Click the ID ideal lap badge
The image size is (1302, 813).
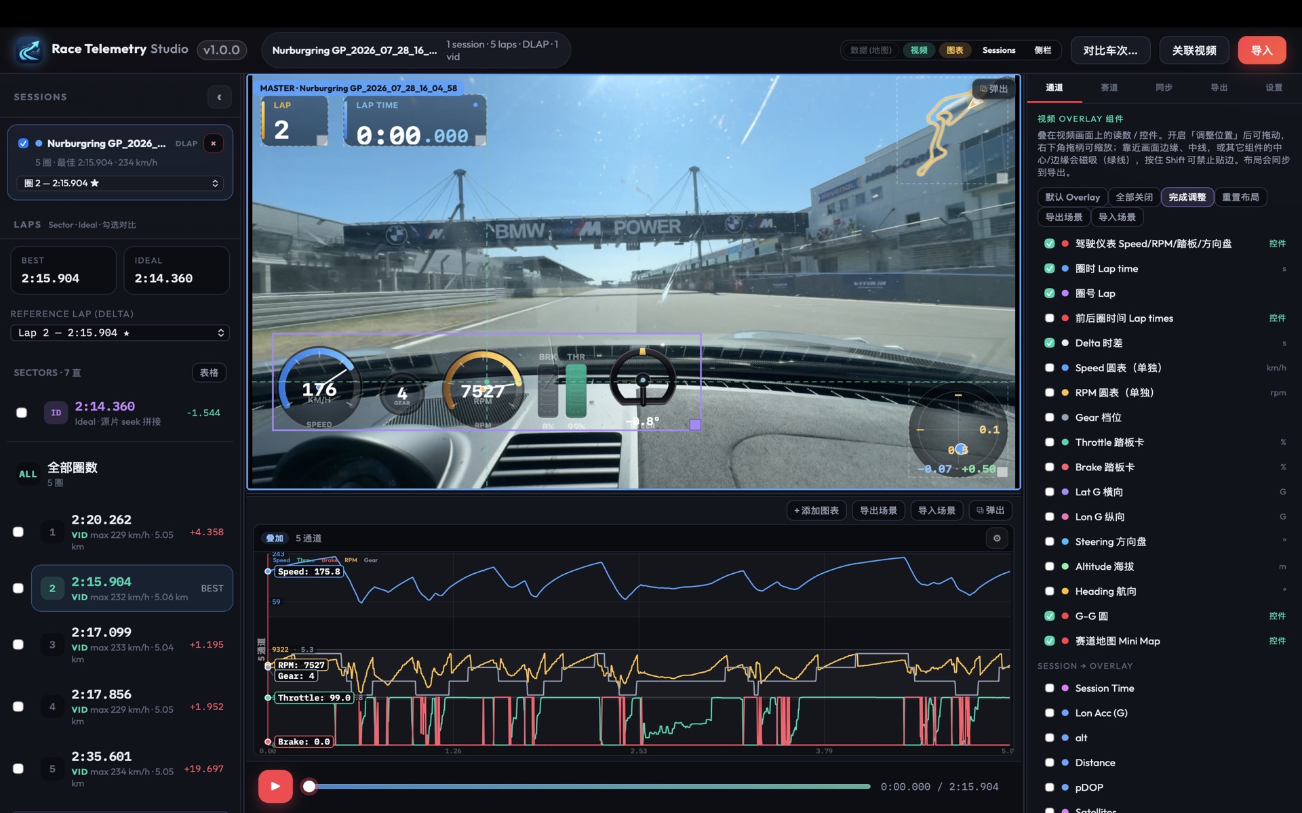[56, 413]
